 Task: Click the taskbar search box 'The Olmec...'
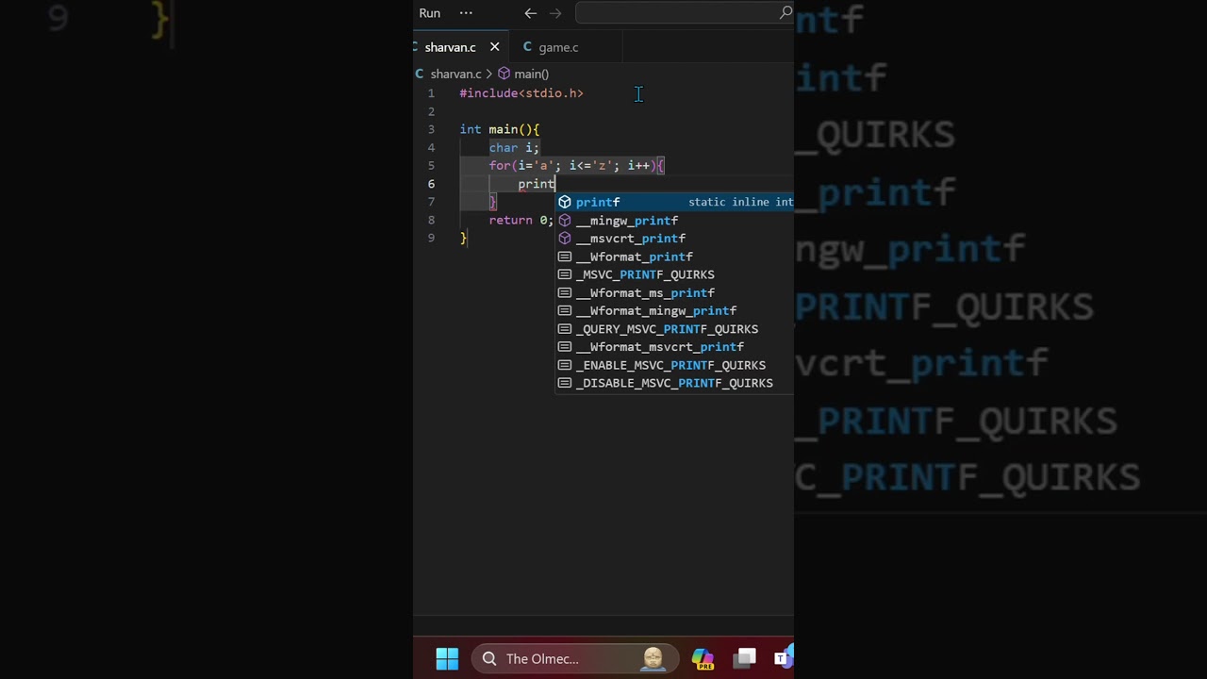pyautogui.click(x=574, y=658)
